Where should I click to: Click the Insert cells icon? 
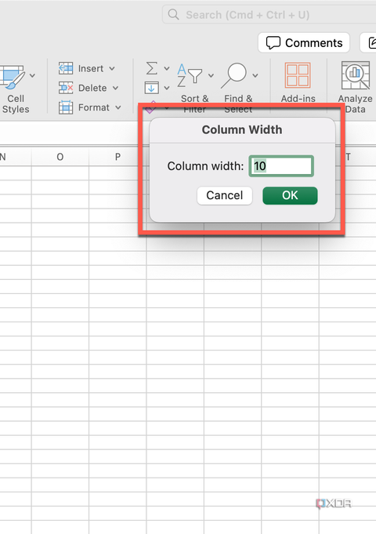point(66,68)
